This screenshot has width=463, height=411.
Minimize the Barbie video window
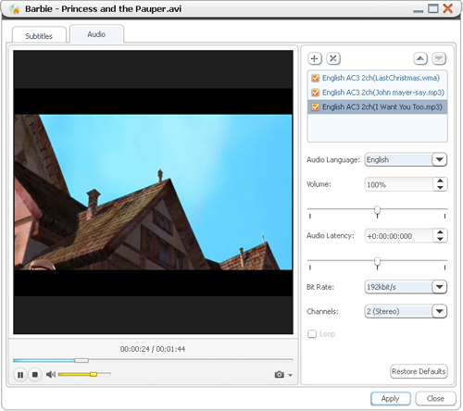pos(419,10)
